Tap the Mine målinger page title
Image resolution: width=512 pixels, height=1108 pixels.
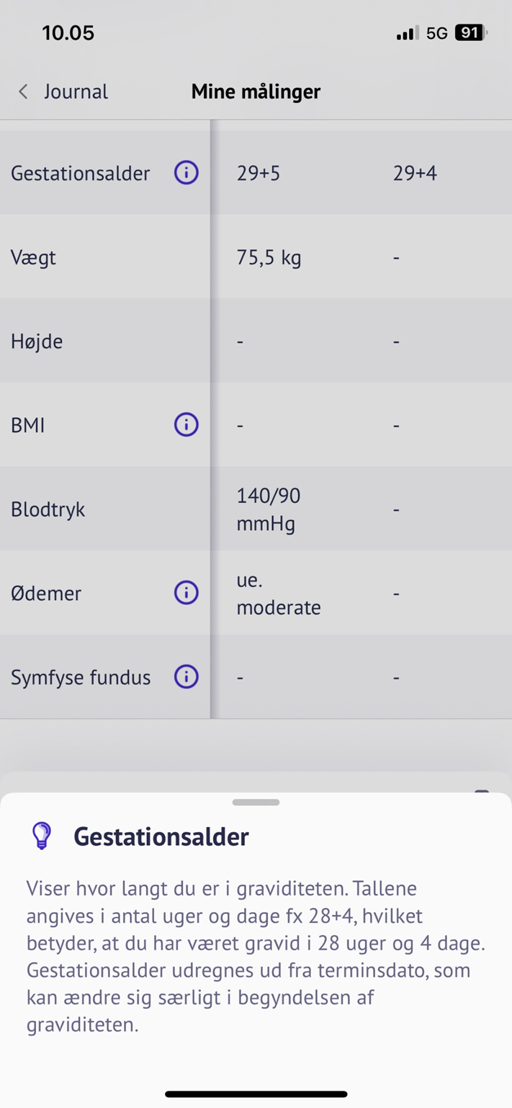click(256, 91)
